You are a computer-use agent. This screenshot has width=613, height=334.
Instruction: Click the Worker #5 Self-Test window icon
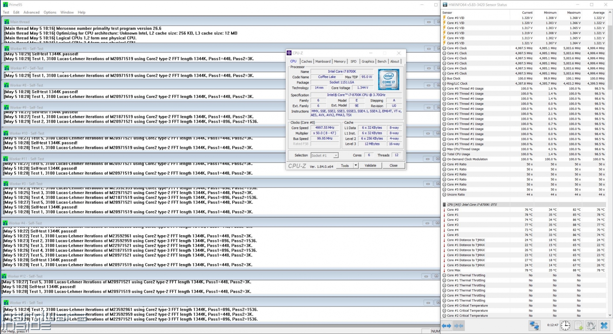(x=6, y=302)
